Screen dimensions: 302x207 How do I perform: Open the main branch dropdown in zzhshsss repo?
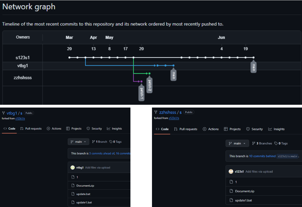pos(237,143)
